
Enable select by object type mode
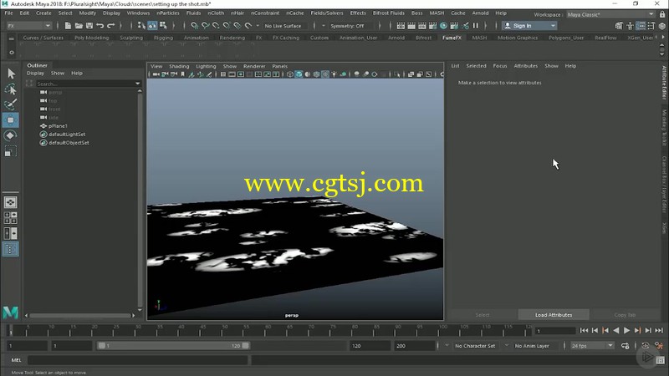pyautogui.click(x=152, y=26)
